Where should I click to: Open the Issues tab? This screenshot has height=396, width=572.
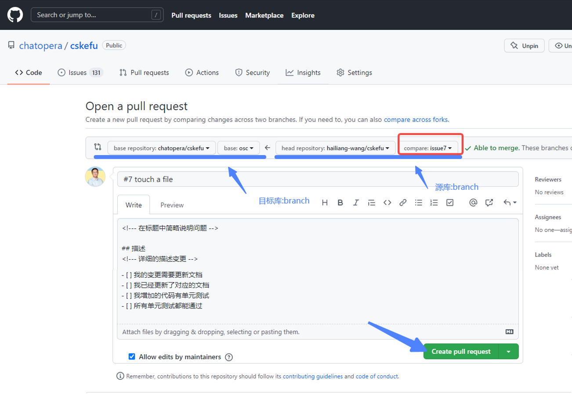point(80,73)
